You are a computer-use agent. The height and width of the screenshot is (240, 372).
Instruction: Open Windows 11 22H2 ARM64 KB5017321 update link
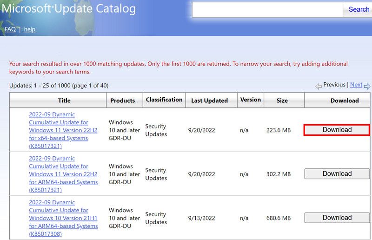point(63,174)
